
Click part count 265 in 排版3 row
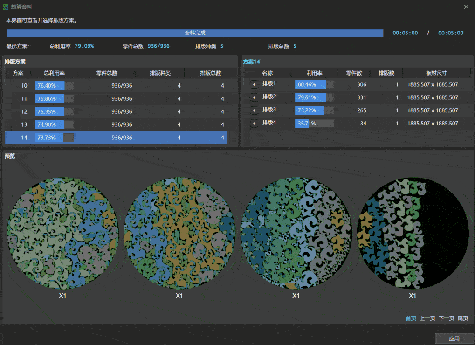(361, 110)
